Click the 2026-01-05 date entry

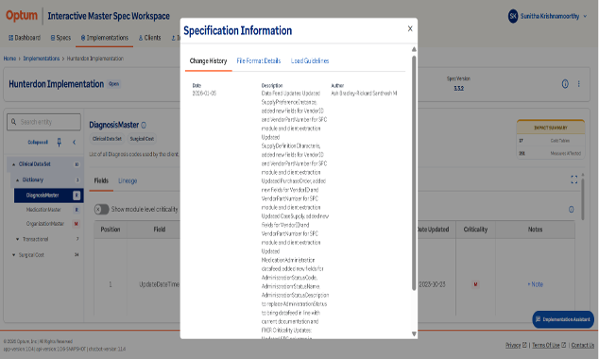(204, 94)
